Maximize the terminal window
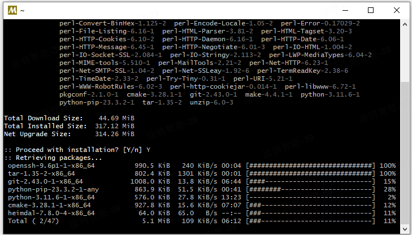The image size is (412, 235). (x=371, y=10)
